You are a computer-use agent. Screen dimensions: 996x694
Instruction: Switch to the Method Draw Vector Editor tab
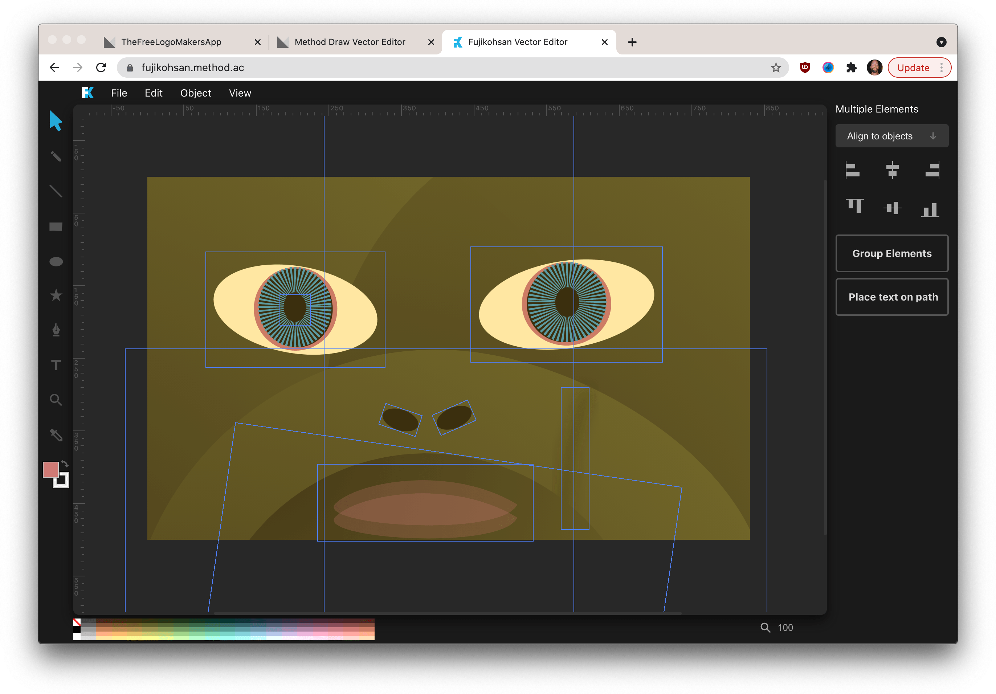point(349,42)
